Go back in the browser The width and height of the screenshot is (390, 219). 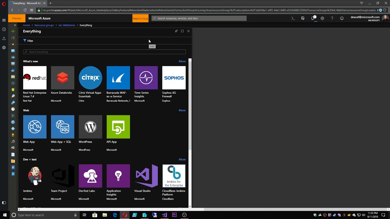coord(12,10)
